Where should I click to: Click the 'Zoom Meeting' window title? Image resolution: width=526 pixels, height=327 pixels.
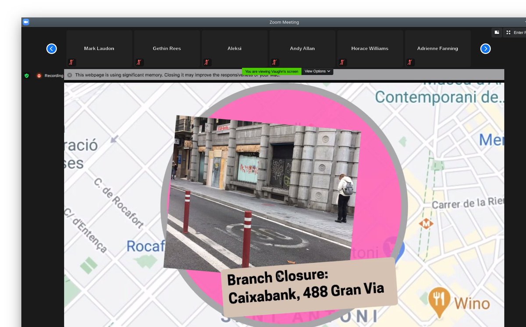[x=284, y=22]
